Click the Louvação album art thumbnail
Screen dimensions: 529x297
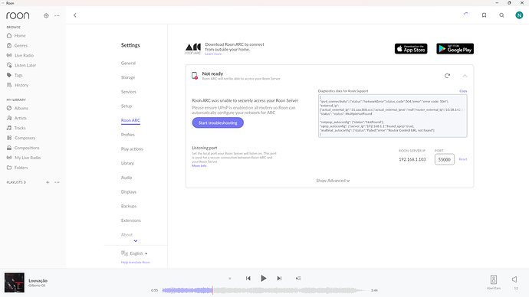tap(14, 282)
